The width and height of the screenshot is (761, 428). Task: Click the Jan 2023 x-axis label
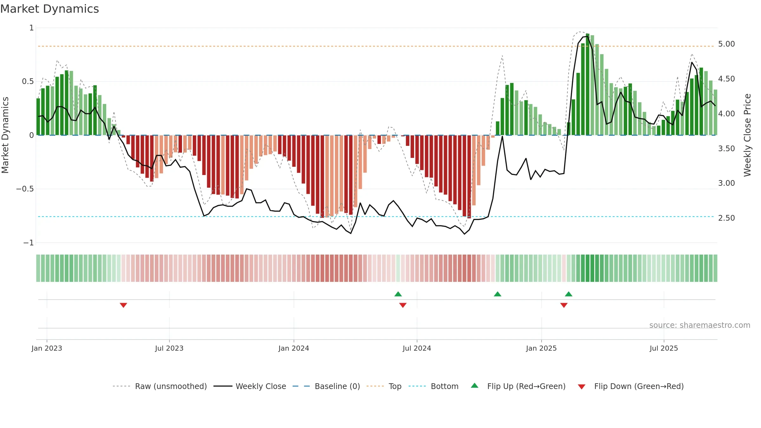[47, 348]
